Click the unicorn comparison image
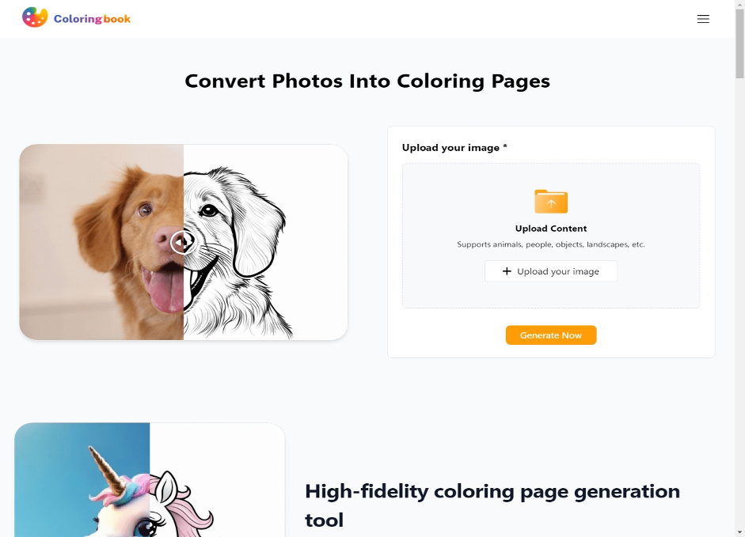 (150, 479)
